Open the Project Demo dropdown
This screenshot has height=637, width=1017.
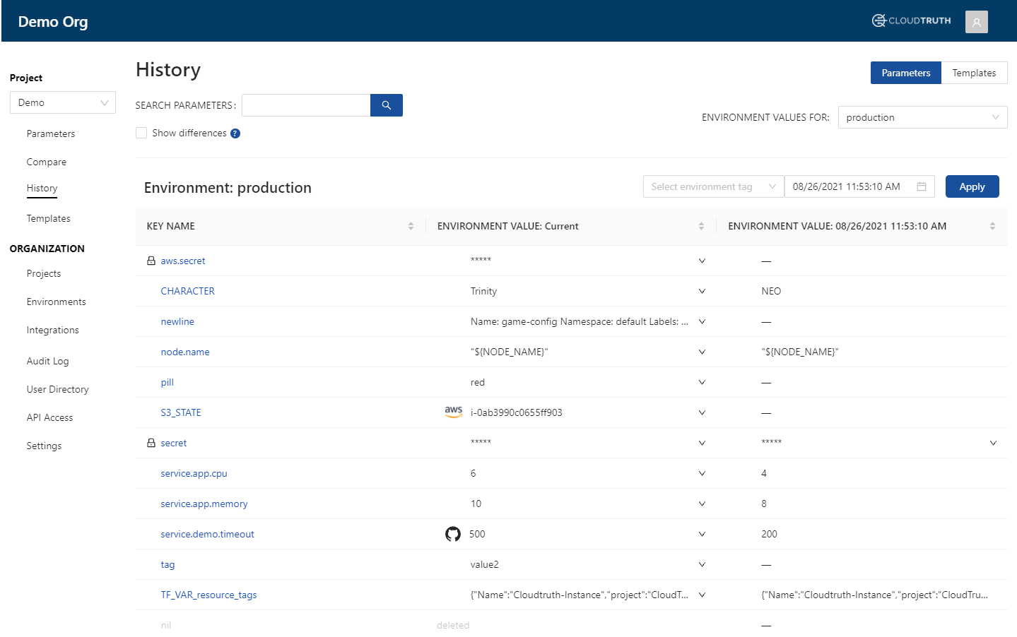(63, 102)
